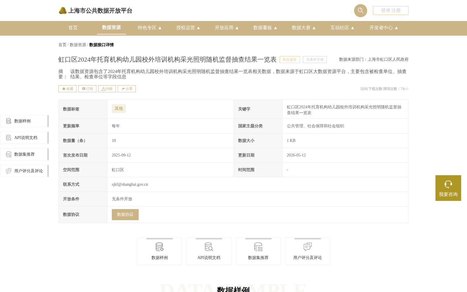The height and width of the screenshot is (292, 467).
Task: Expand the 授权运营 dropdown menu
Action: [188, 28]
